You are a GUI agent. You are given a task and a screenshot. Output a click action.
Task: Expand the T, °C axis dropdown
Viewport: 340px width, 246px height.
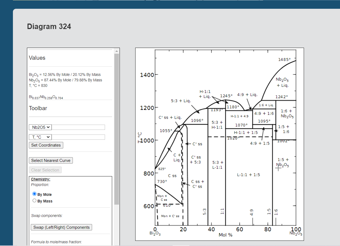40,137
